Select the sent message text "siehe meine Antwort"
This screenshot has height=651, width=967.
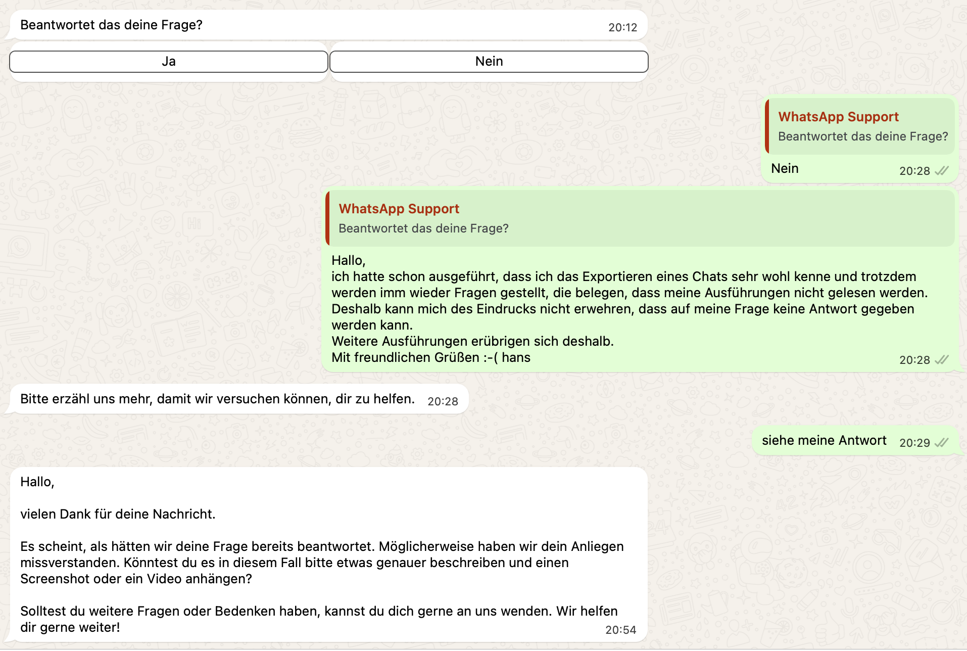tap(824, 440)
